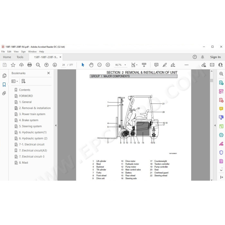Screen dimensions: 225x225
Task: Jump to FORWORD bookmark
Action: point(26,96)
